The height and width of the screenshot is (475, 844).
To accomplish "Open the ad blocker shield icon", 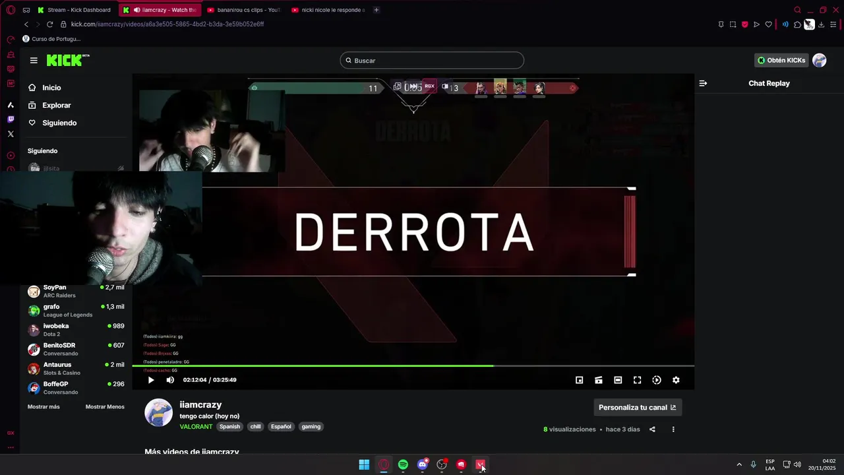I will pos(744,24).
